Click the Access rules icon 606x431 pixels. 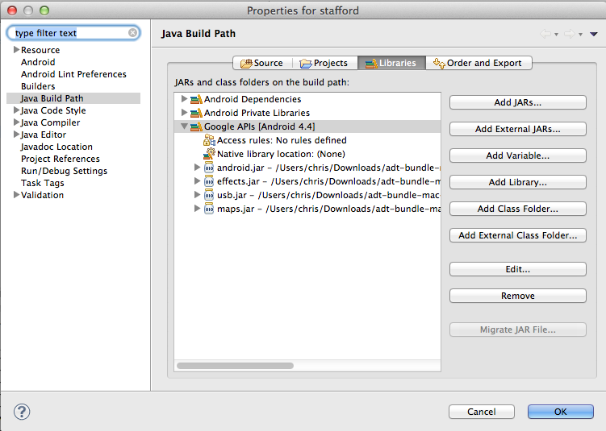(209, 140)
